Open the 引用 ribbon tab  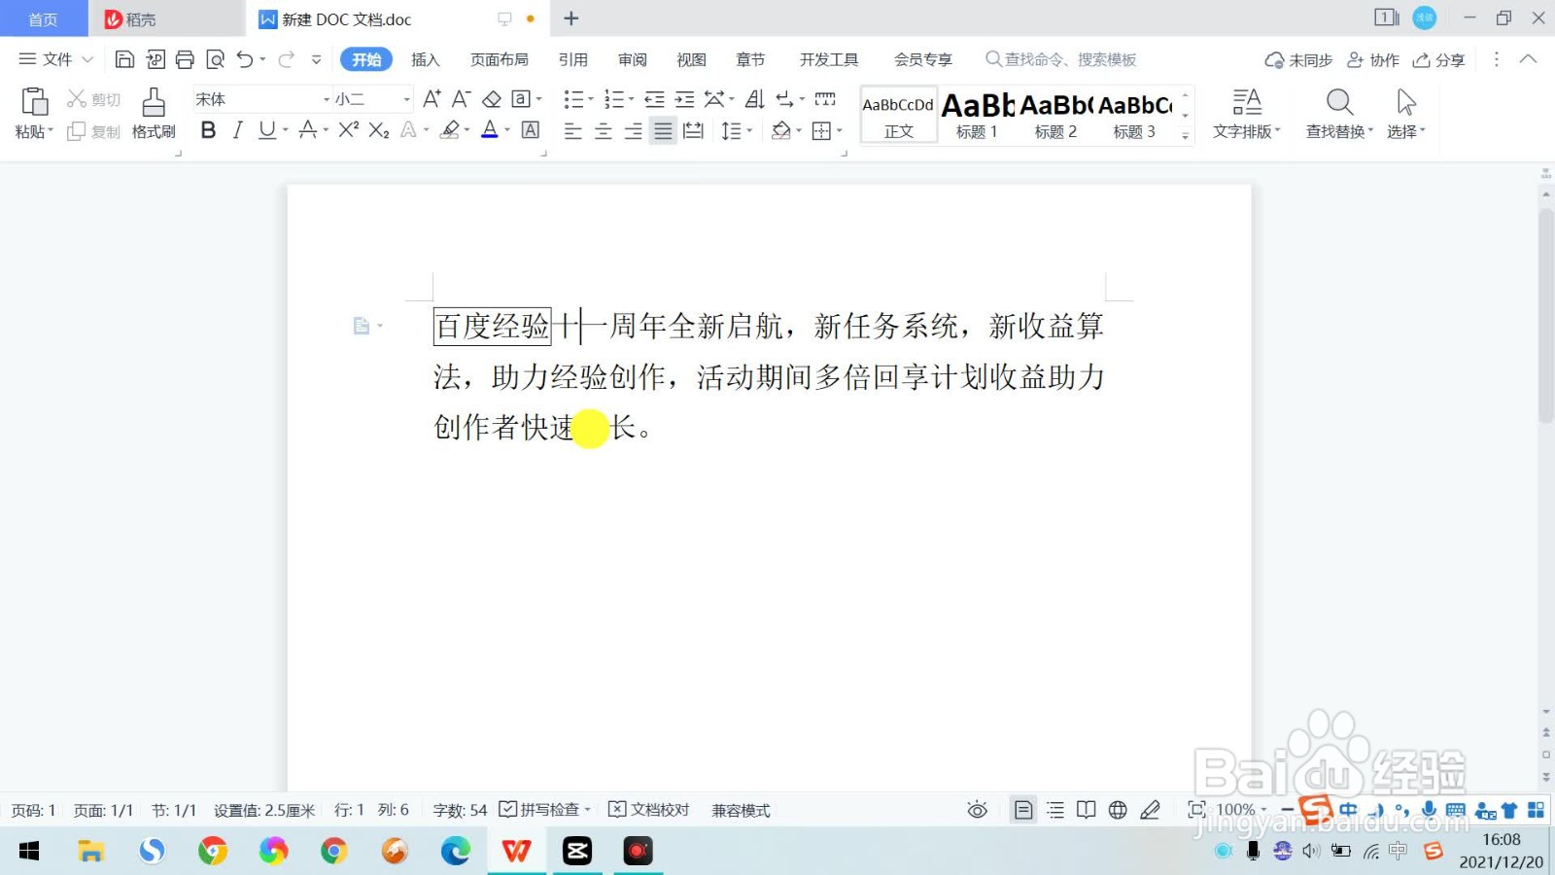click(573, 59)
